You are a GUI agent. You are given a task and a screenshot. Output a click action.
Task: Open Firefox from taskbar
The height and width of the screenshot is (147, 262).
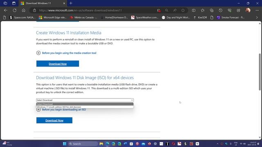[x=149, y=144]
